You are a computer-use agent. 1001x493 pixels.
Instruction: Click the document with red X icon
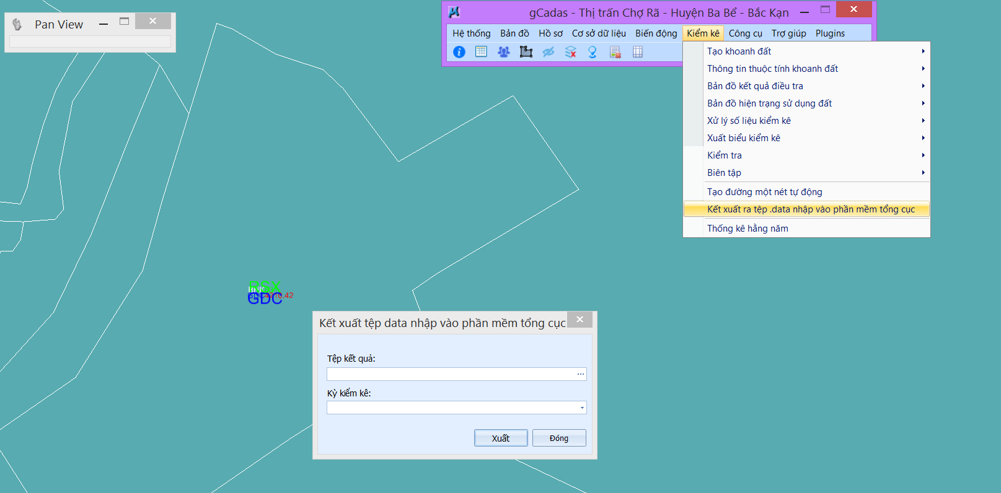click(x=615, y=52)
